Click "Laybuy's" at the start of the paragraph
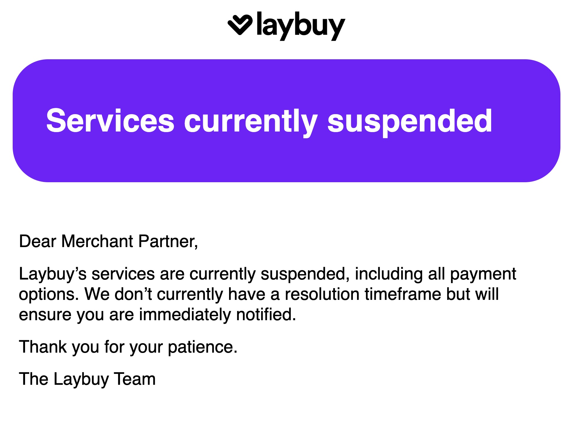The height and width of the screenshot is (424, 579). click(x=52, y=274)
